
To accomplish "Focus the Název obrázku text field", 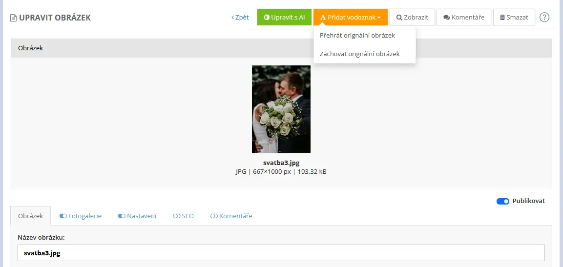I will (281, 253).
